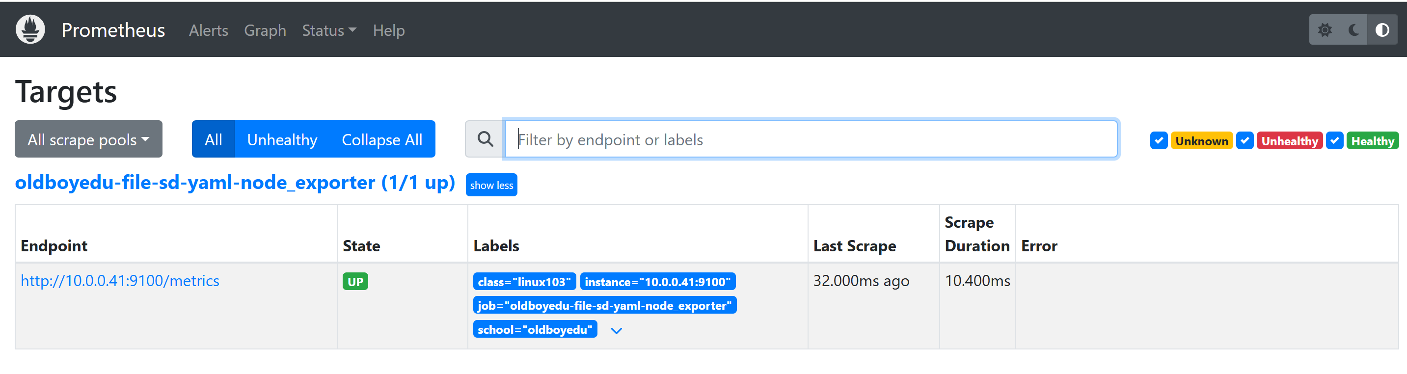This screenshot has width=1407, height=374.
Task: Click the Prometheus flame logo
Action: pos(30,29)
